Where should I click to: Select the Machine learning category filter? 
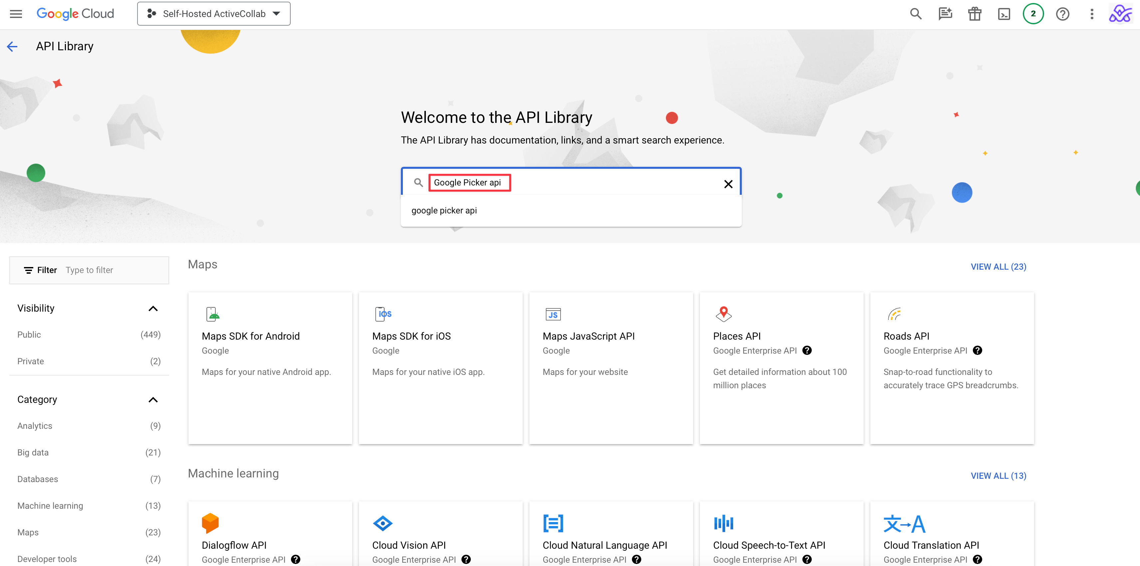[50, 505]
